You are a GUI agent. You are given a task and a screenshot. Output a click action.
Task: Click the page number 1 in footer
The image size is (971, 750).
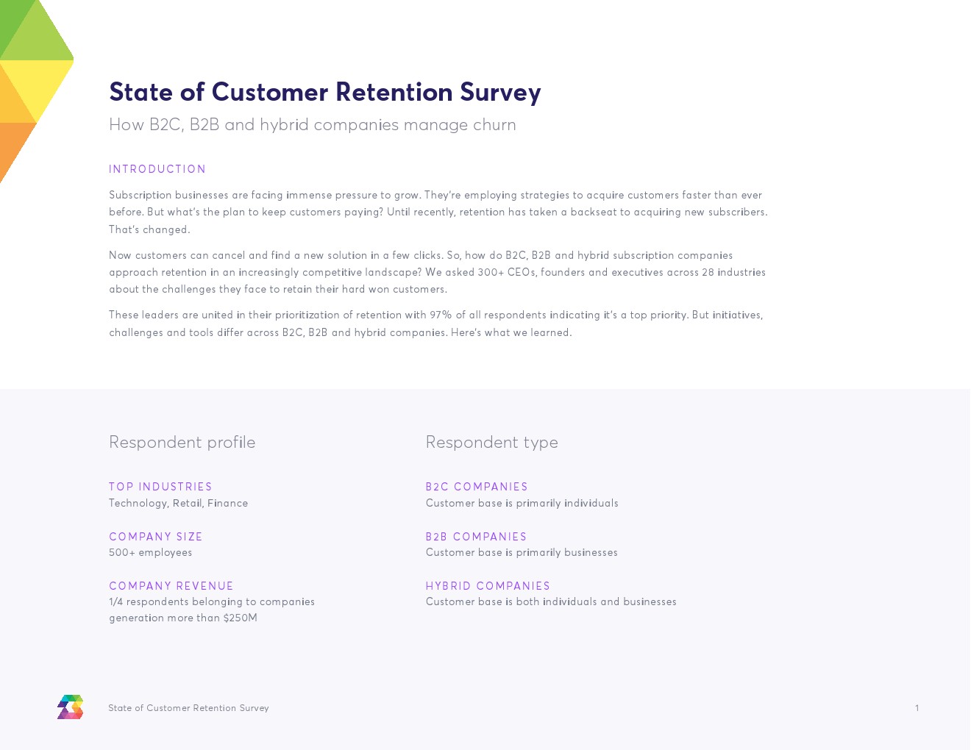coord(917,708)
